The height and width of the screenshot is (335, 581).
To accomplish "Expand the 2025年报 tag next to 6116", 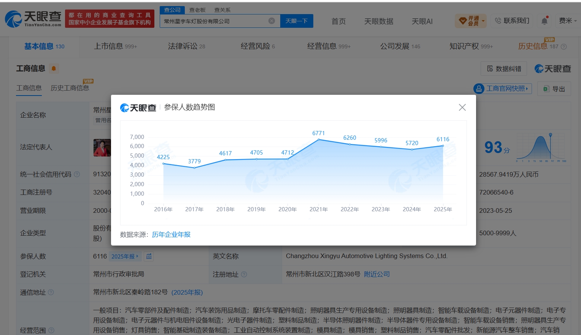I will click(125, 257).
